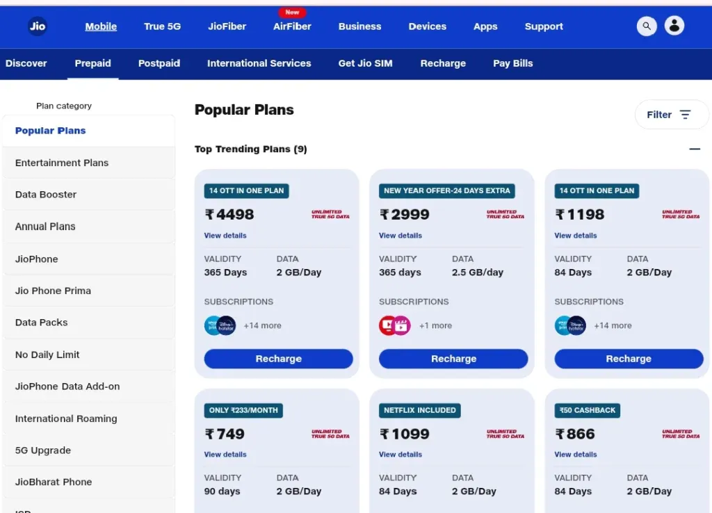
Task: Expand +14 more subscriptions on ₹4498 plan
Action: pos(262,325)
